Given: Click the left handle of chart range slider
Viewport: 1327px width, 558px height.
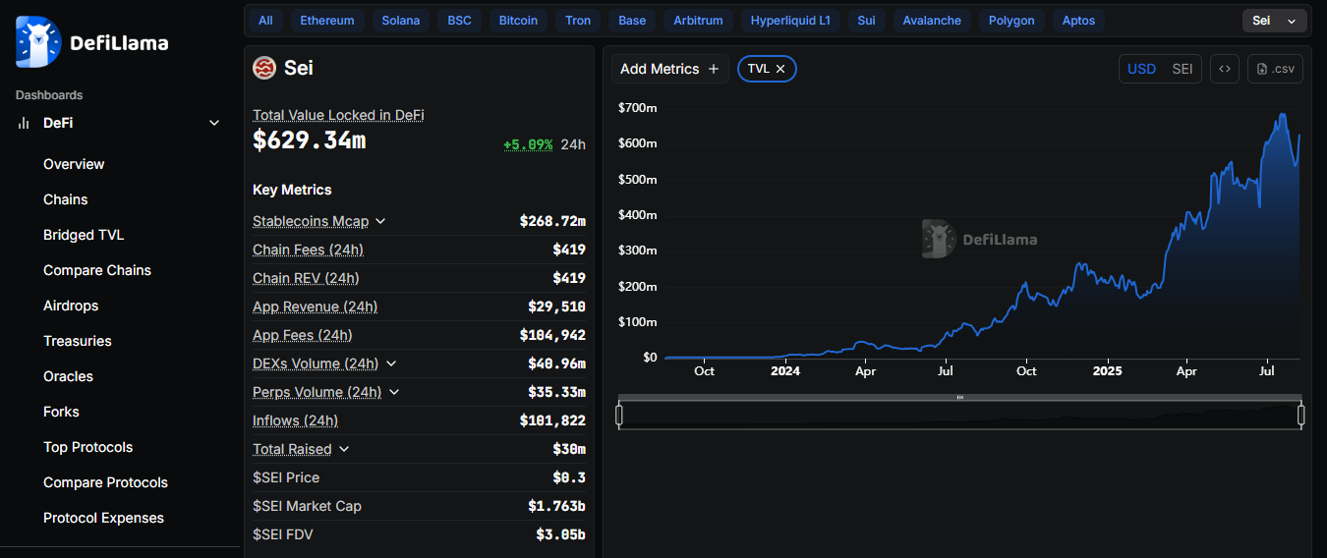Looking at the screenshot, I should pyautogui.click(x=619, y=416).
